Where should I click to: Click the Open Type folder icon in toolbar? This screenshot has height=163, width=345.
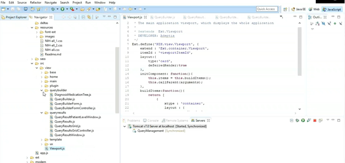[x=82, y=9]
